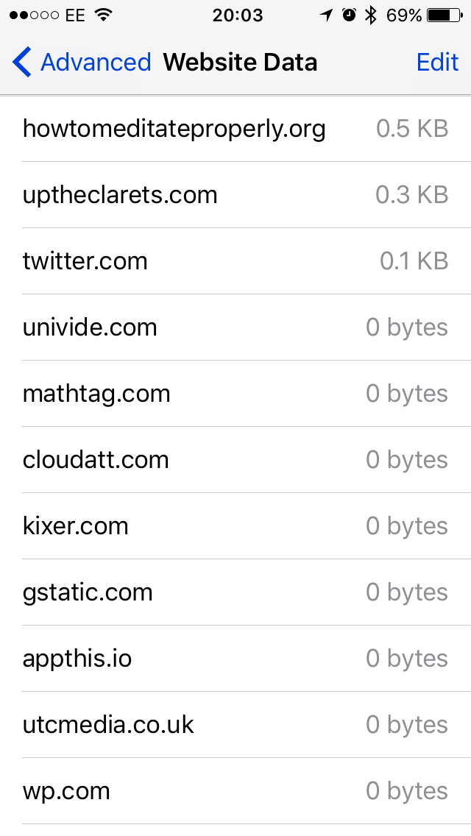
Task: Tap the Wi-Fi signal icon
Action: 104,15
